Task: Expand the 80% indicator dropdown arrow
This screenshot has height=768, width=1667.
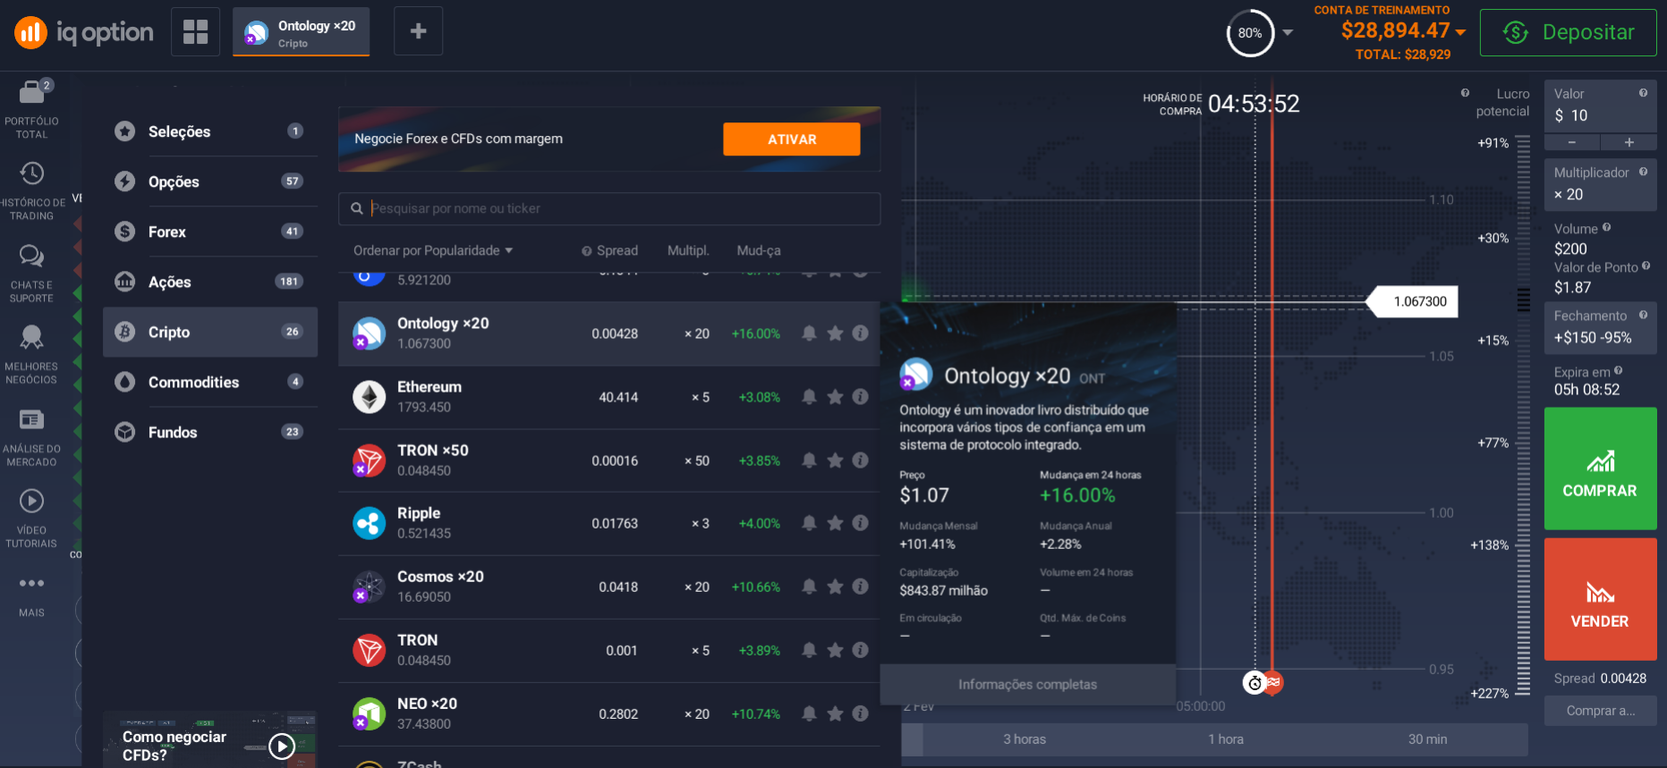Action: (x=1288, y=32)
